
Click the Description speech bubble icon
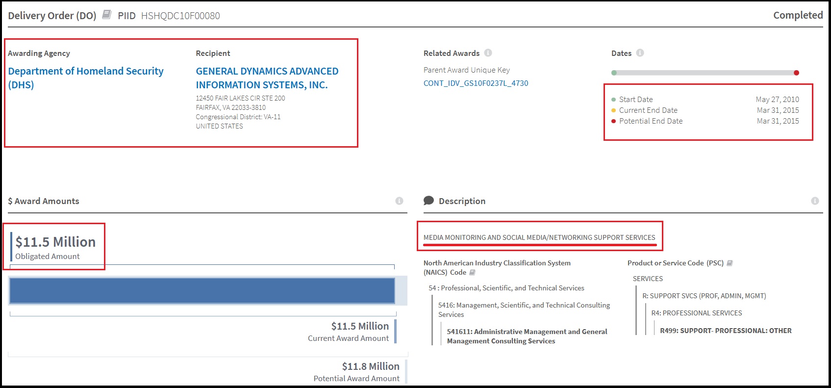tap(428, 201)
